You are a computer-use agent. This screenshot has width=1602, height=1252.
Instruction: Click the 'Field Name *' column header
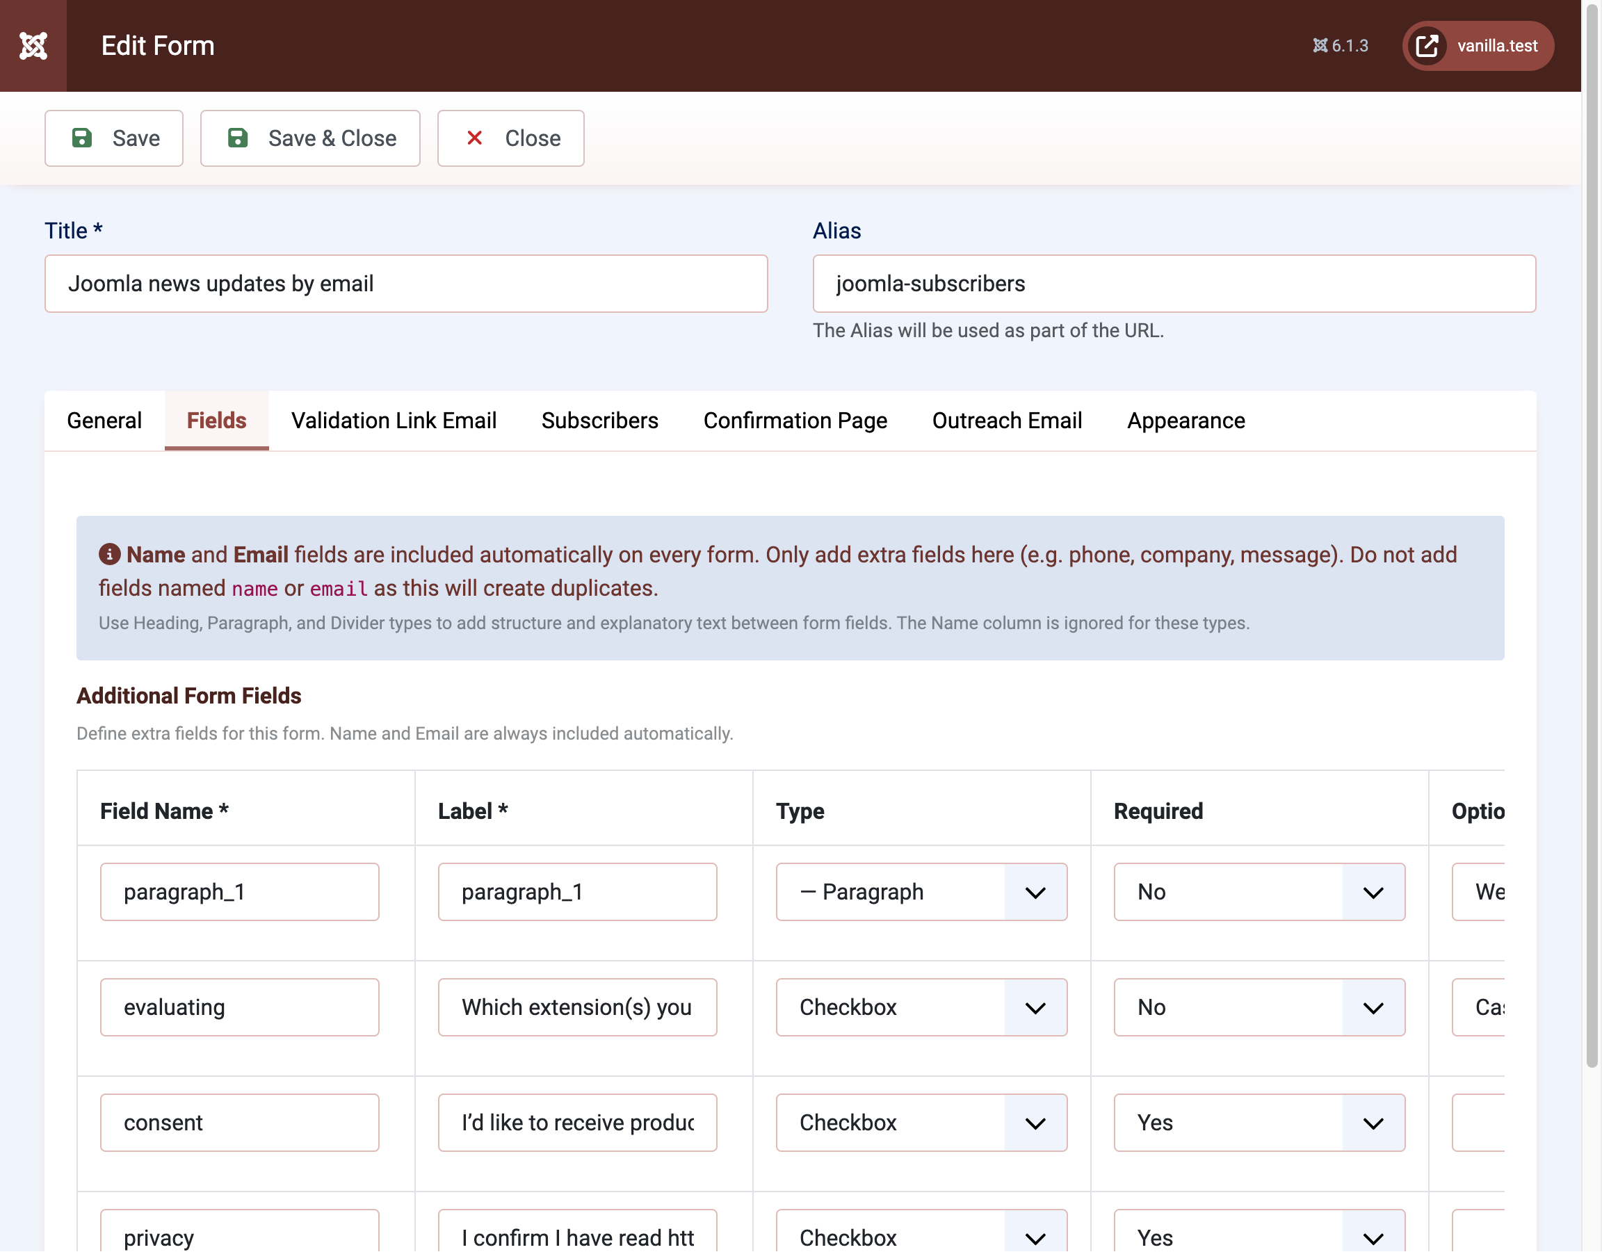[x=164, y=811]
